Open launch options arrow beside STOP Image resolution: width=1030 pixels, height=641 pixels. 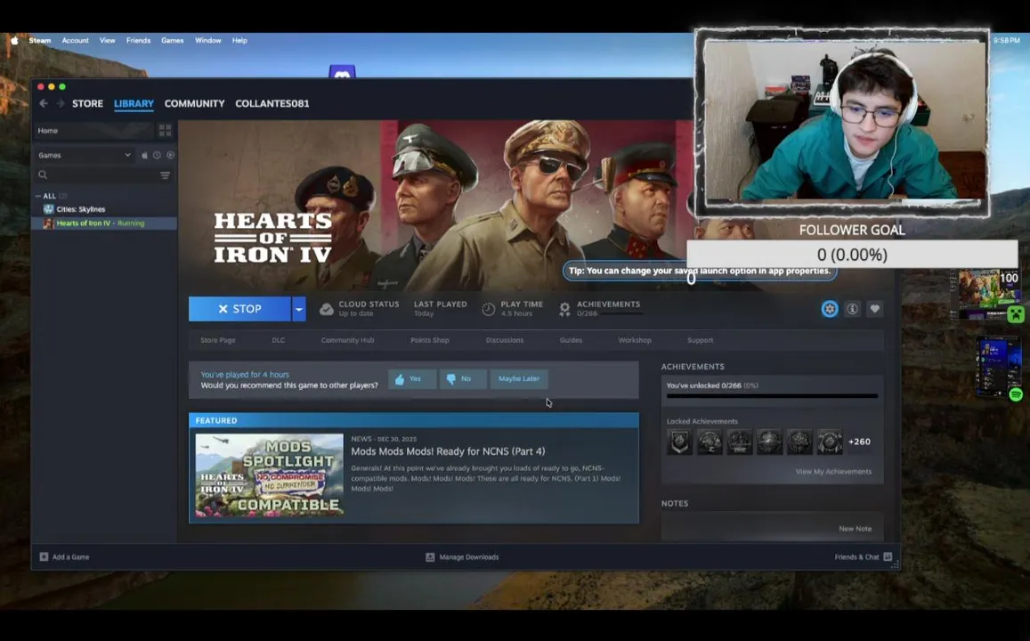click(299, 309)
